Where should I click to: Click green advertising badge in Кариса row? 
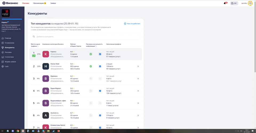[91, 54]
